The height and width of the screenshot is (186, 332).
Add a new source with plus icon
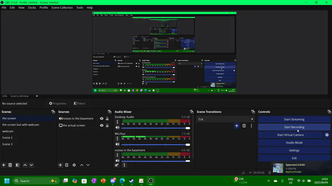[60, 165]
